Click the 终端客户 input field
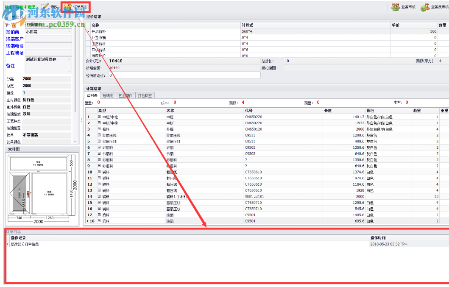 click(x=48, y=39)
